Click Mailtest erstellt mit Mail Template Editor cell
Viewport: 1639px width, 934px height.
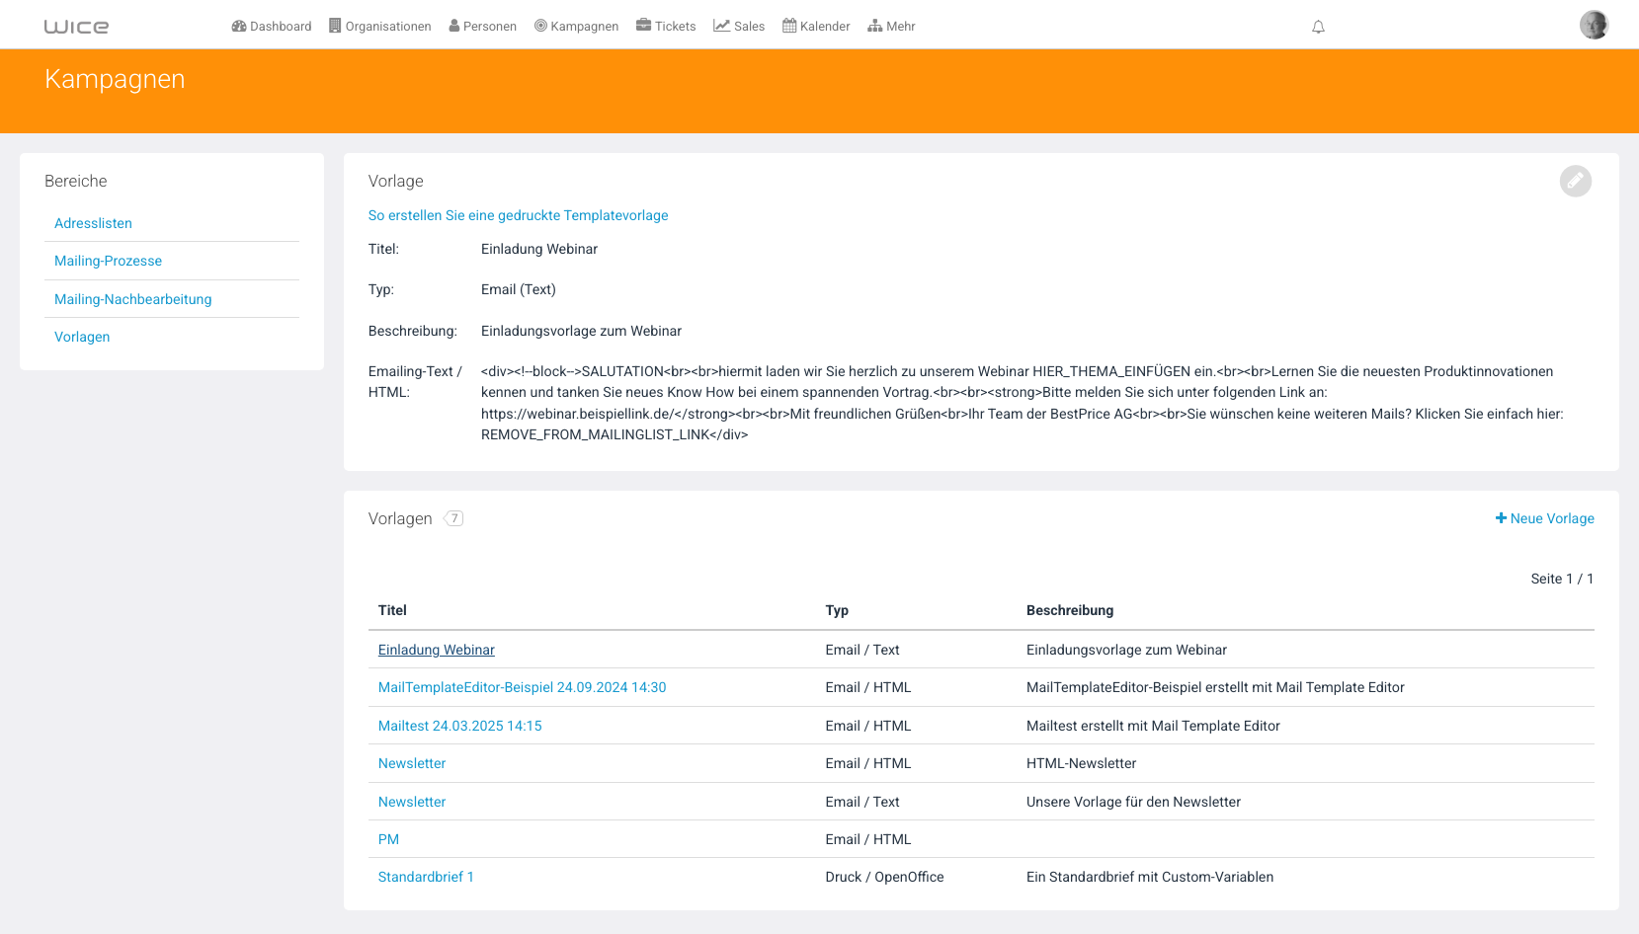click(x=1153, y=726)
